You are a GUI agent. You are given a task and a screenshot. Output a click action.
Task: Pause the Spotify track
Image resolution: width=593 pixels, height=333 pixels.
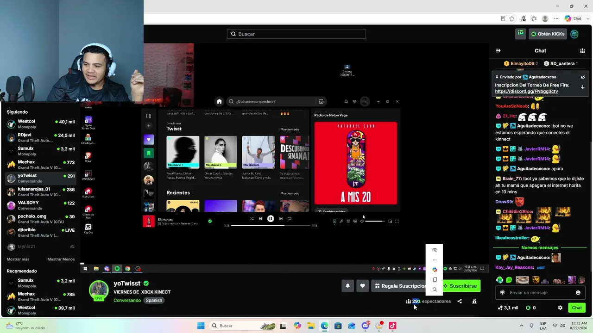[271, 219]
